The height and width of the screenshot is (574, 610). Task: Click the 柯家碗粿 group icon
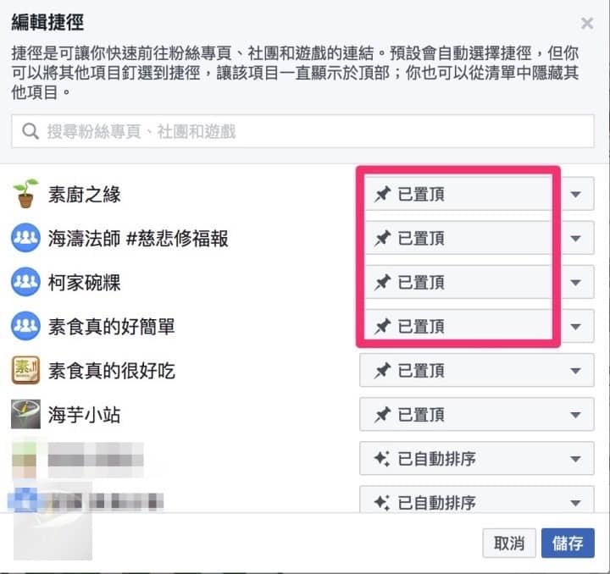pyautogui.click(x=25, y=282)
